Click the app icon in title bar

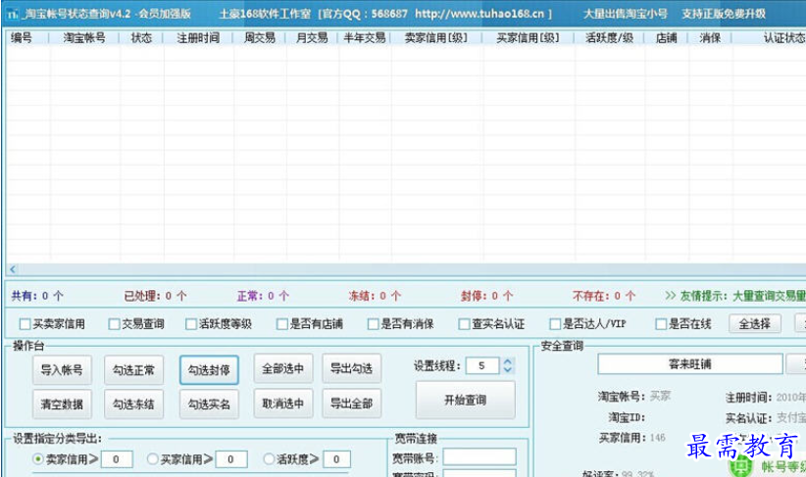pyautogui.click(x=13, y=14)
